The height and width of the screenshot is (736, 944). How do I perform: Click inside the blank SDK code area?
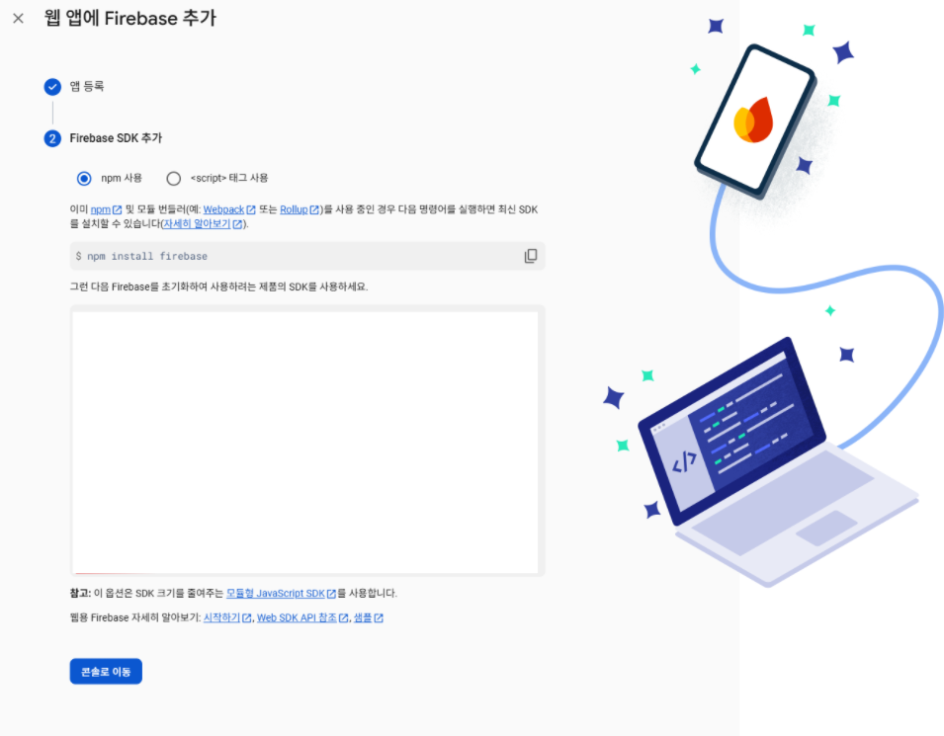pos(305,442)
